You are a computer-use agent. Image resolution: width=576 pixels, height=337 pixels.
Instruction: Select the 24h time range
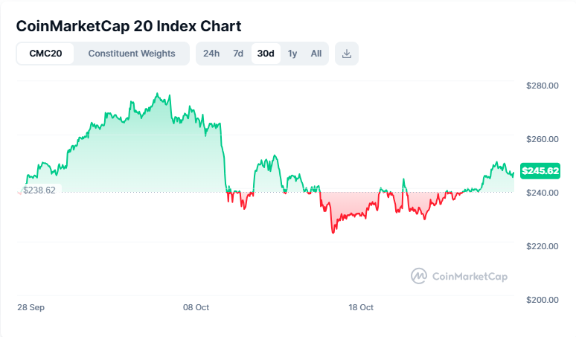click(211, 54)
